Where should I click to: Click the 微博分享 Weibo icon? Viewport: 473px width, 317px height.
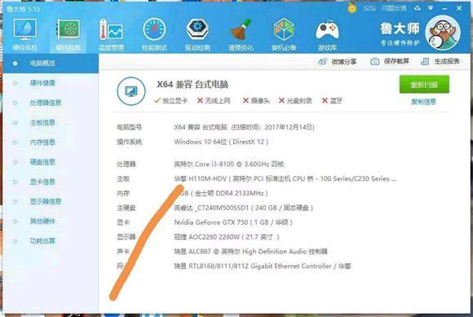click(322, 62)
